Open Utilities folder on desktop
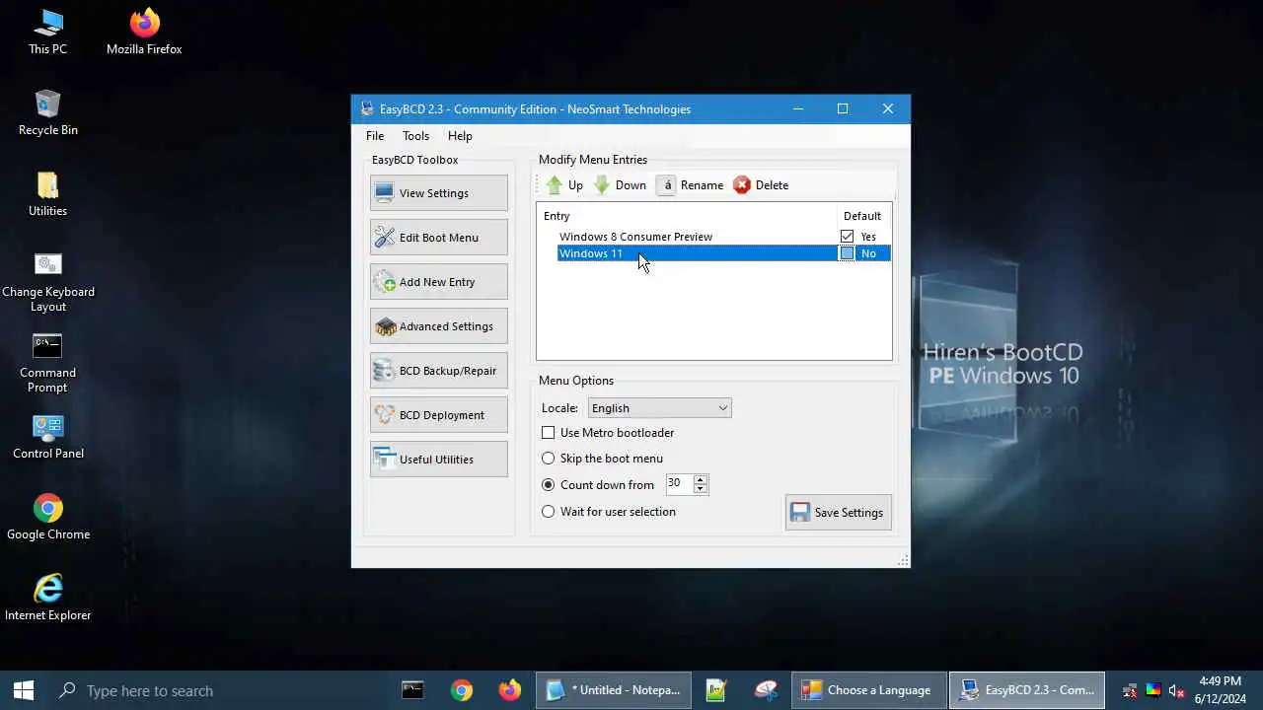This screenshot has width=1263, height=710. pyautogui.click(x=47, y=193)
